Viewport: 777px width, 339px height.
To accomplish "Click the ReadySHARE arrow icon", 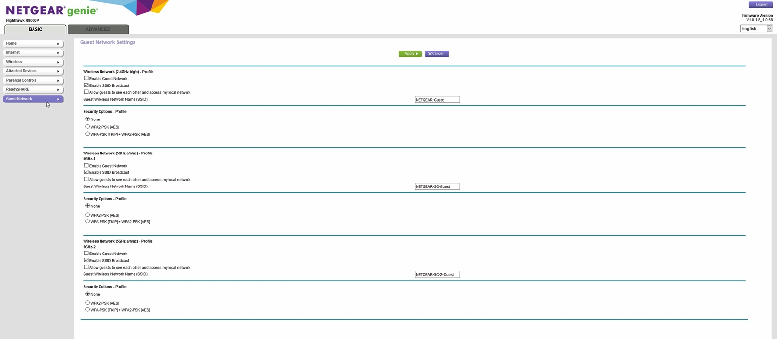I will (58, 90).
